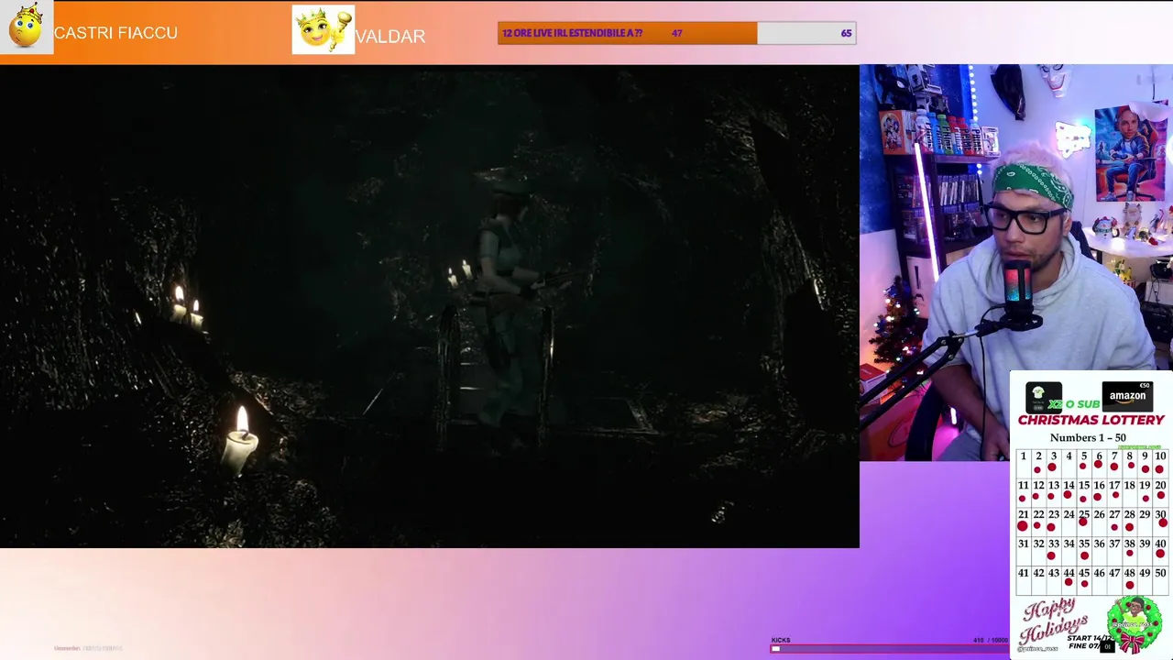Click lottery number 10 cell
This screenshot has width=1173, height=660.
pos(1159,462)
